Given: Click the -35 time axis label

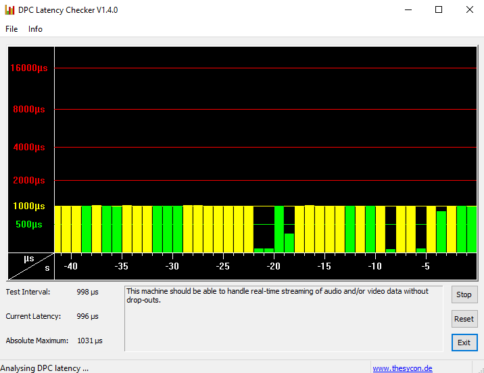Looking at the screenshot, I should point(121,266).
